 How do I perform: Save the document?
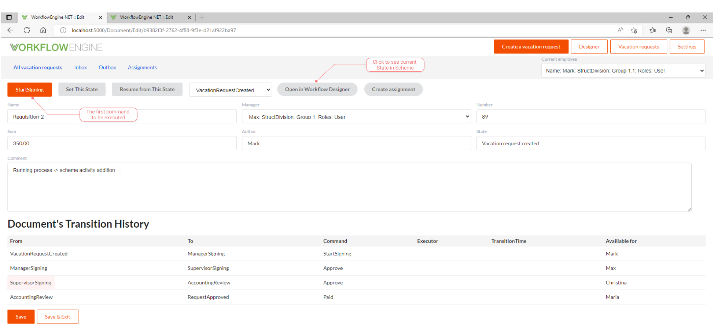click(21, 317)
